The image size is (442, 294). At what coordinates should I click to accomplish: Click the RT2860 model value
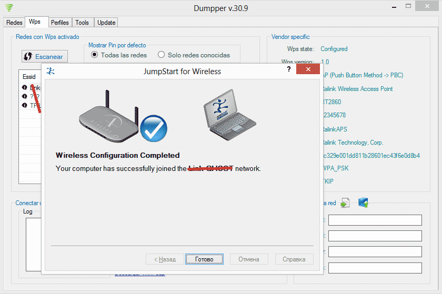click(332, 102)
